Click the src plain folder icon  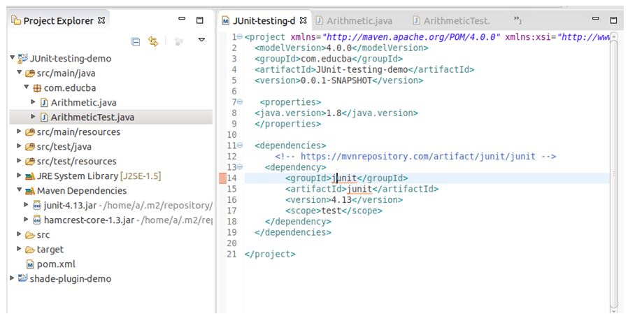click(x=29, y=235)
